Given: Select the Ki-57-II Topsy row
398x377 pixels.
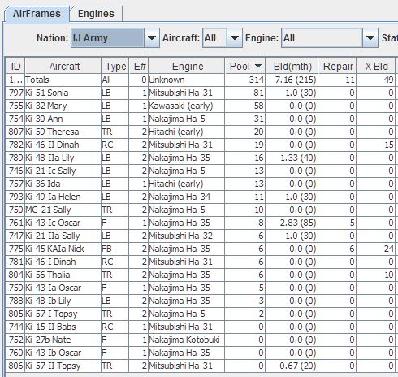Looking at the screenshot, I should coord(201,366).
